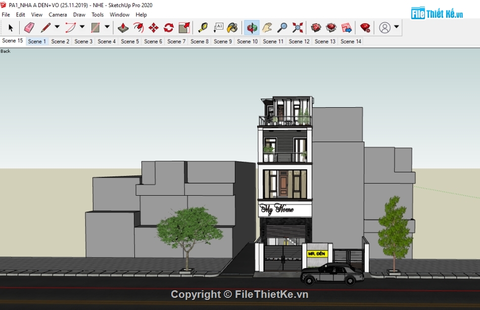Toggle the Orbit tool
This screenshot has height=310, width=480.
(252, 28)
